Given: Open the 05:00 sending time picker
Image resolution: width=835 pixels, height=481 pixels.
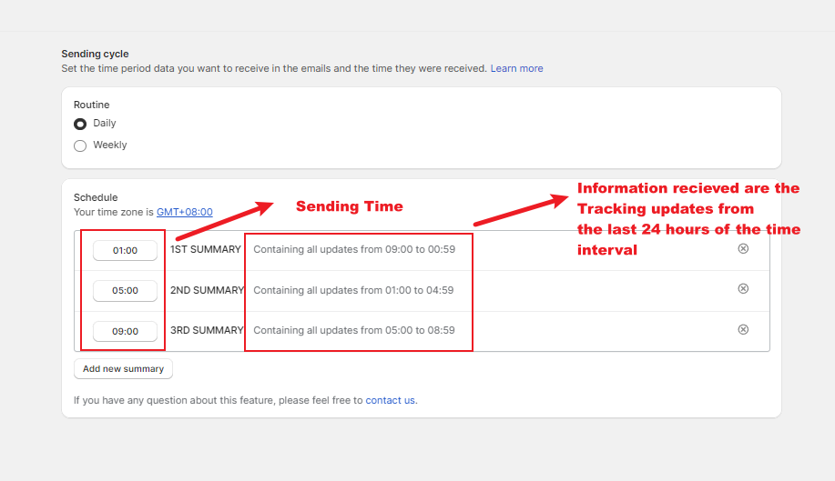Looking at the screenshot, I should [x=125, y=290].
